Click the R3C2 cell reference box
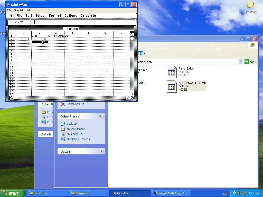The height and width of the screenshot is (197, 263). [18, 22]
